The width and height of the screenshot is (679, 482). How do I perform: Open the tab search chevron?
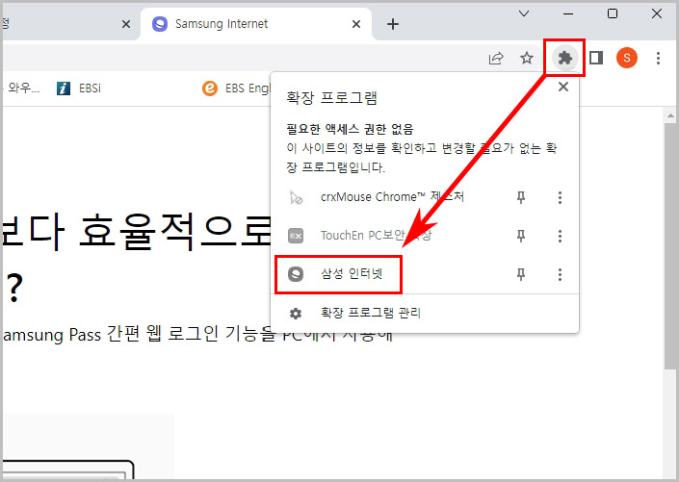pyautogui.click(x=524, y=13)
